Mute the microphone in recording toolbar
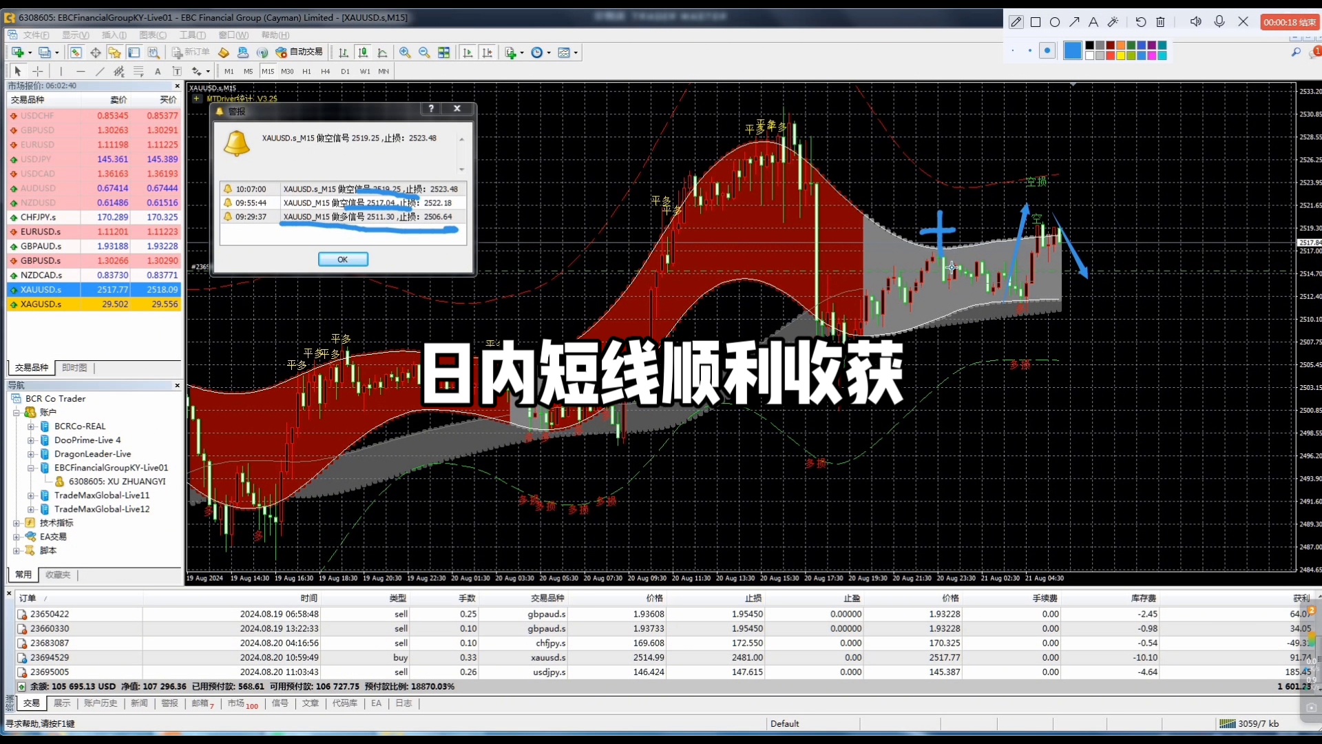The image size is (1322, 744). click(1219, 22)
